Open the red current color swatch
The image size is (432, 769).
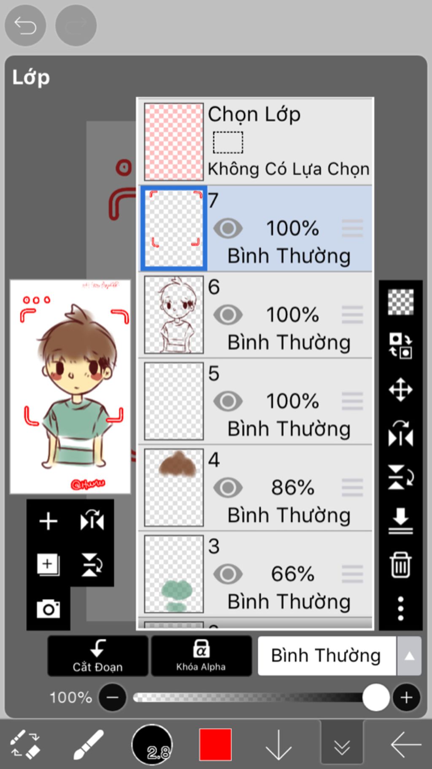215,744
